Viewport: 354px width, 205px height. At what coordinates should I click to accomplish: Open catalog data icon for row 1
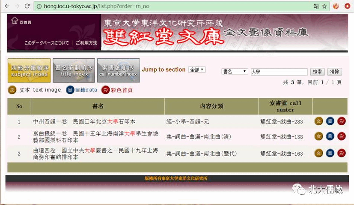click(x=330, y=122)
